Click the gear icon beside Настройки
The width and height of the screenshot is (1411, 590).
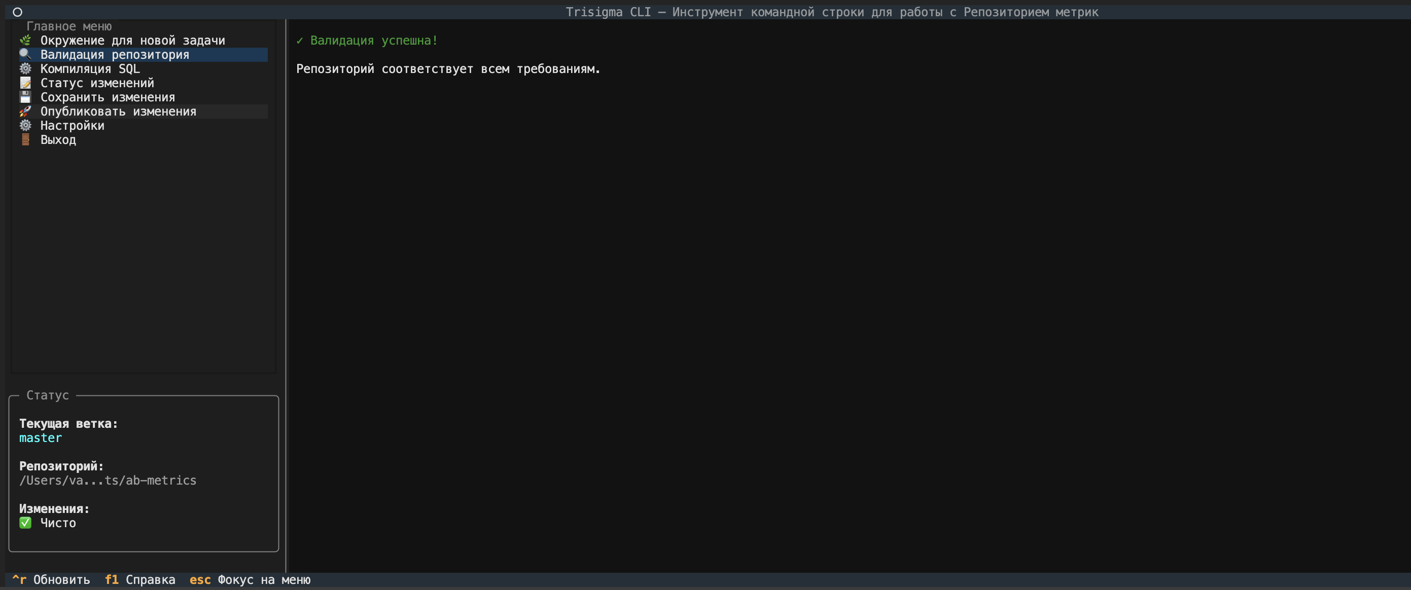click(25, 126)
